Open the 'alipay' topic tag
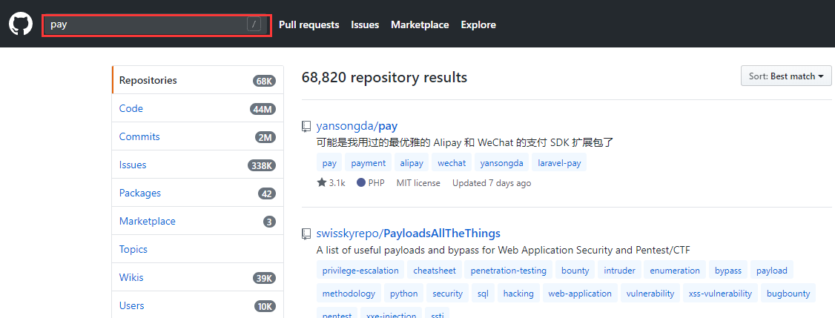Image resolution: width=835 pixels, height=318 pixels. [412, 163]
